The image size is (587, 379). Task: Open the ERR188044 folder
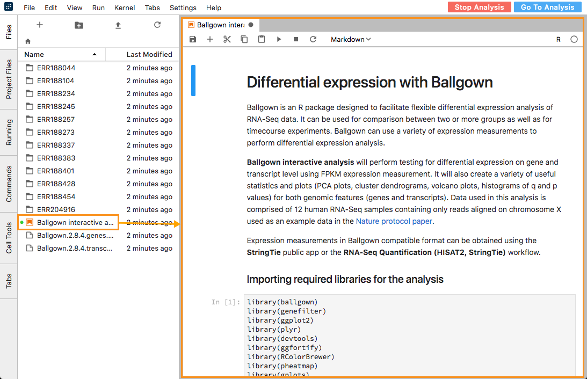pyautogui.click(x=56, y=68)
